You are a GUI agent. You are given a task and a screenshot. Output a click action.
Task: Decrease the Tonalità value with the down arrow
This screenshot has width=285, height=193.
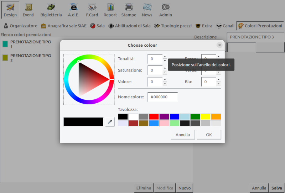coord(165,61)
